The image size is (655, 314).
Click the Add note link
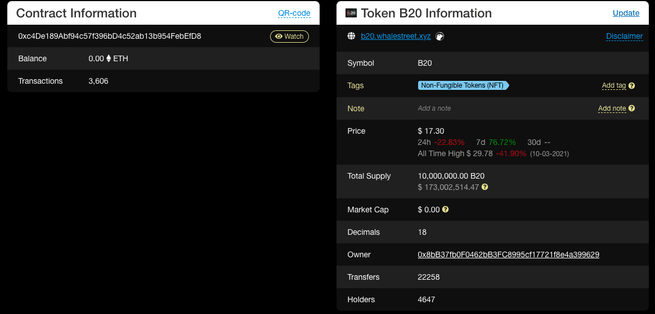(612, 108)
